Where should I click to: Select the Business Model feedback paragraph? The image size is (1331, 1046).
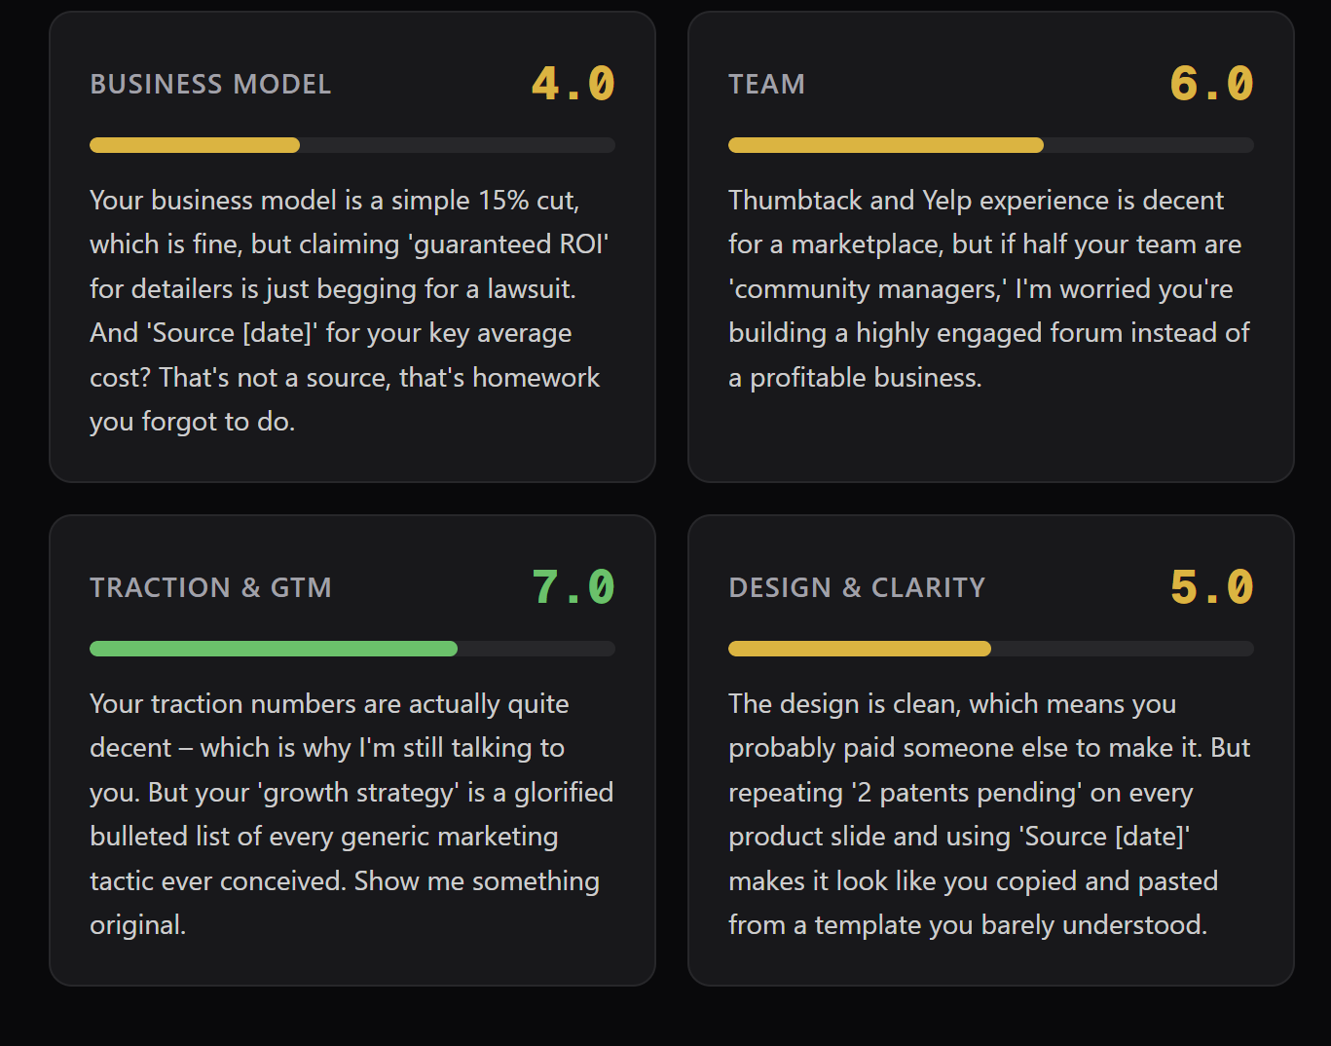351,311
